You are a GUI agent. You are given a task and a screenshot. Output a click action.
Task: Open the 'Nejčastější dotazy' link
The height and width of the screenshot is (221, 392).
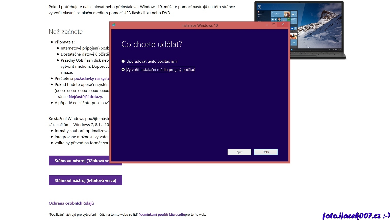coord(85,97)
